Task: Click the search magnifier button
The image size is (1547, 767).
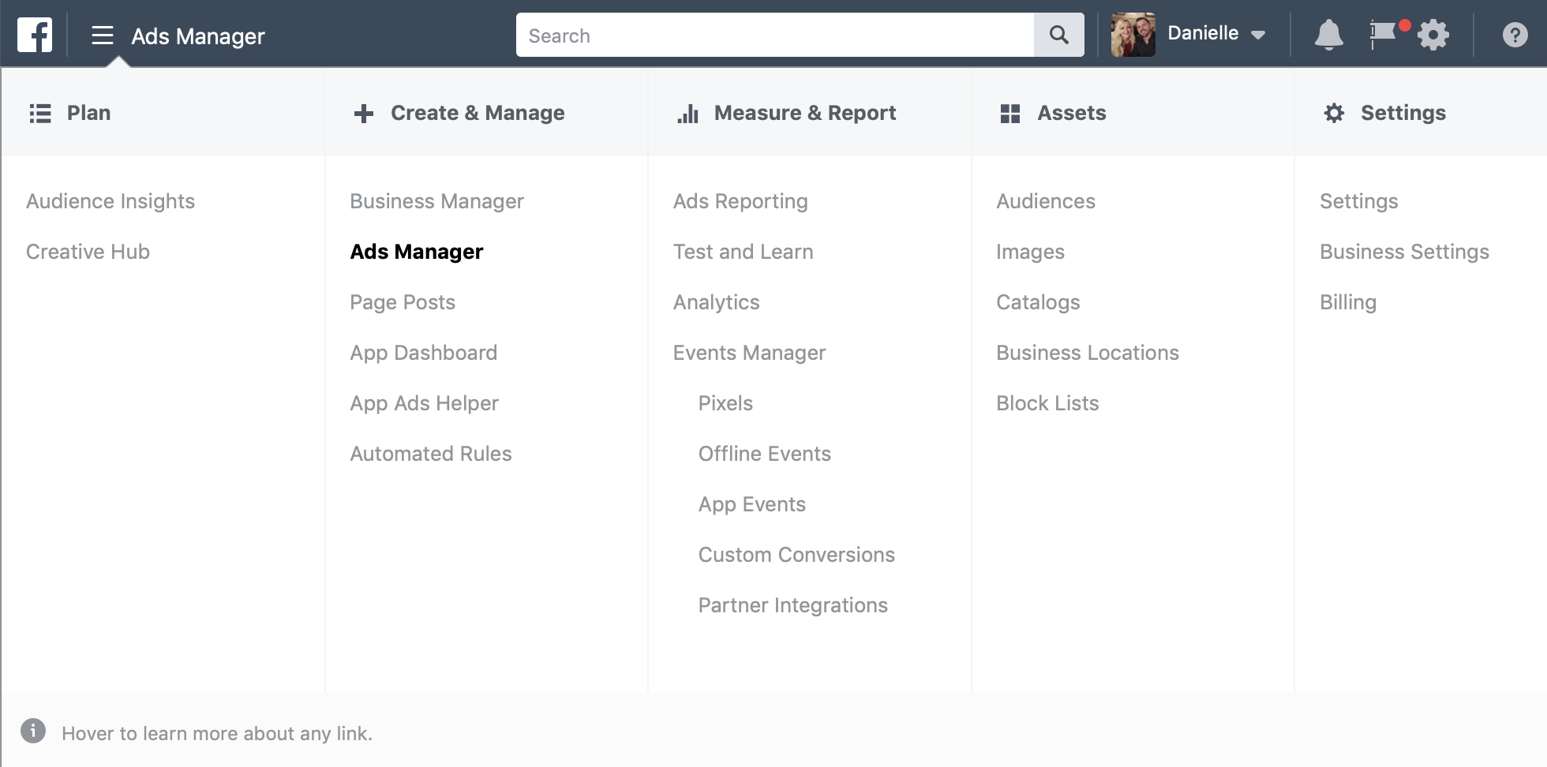Action: [1058, 35]
